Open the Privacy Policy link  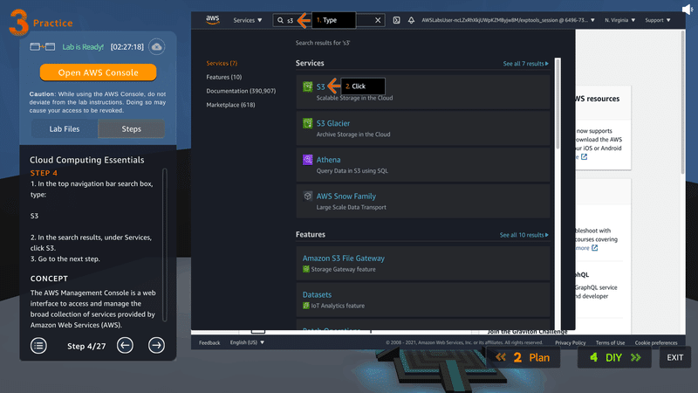click(571, 342)
